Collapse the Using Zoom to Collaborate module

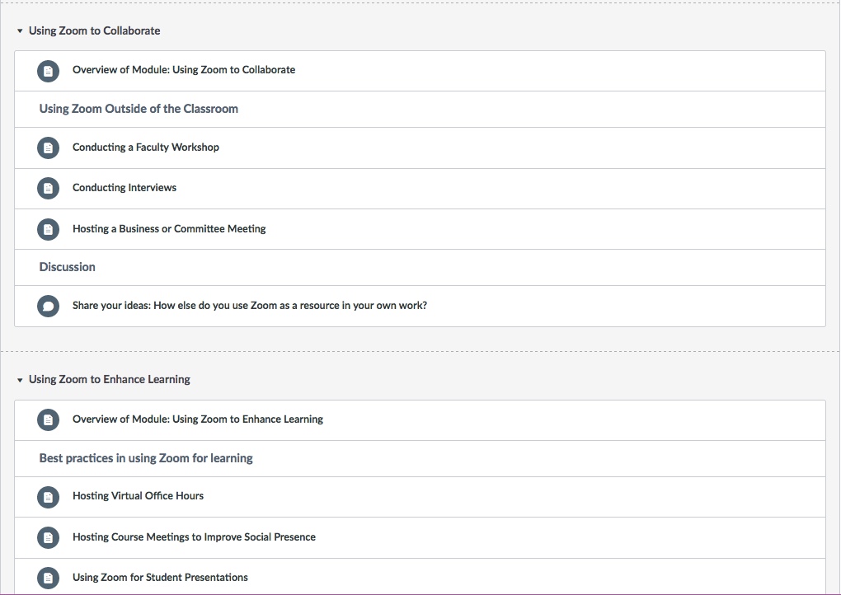[x=20, y=31]
